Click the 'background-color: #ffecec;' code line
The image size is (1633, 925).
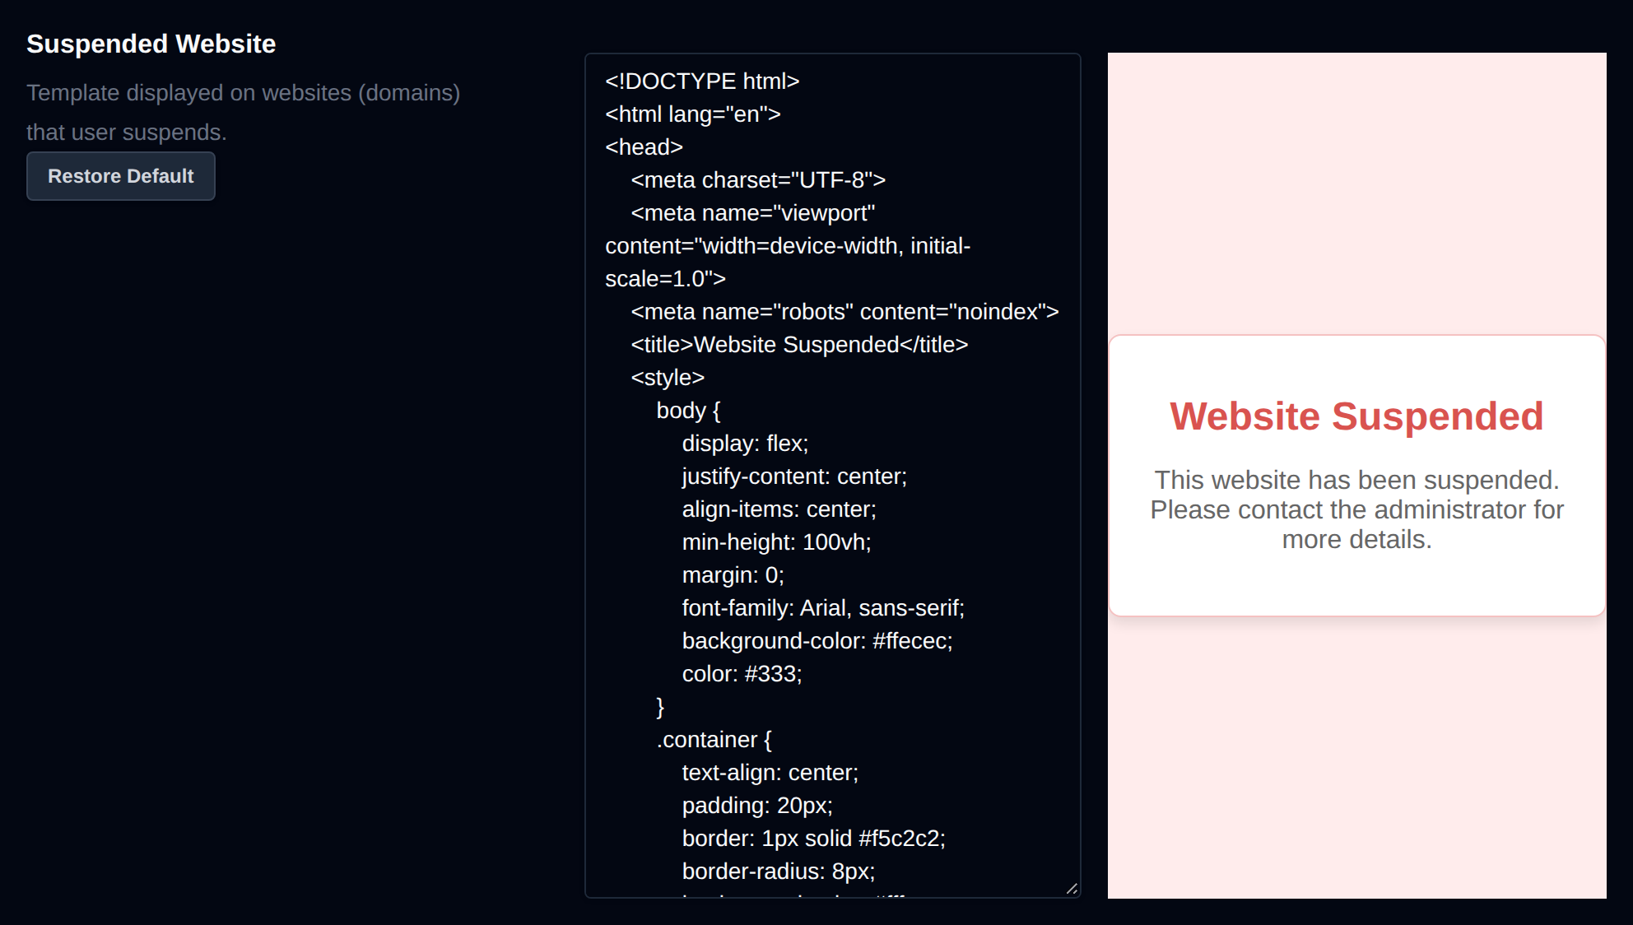(x=817, y=641)
